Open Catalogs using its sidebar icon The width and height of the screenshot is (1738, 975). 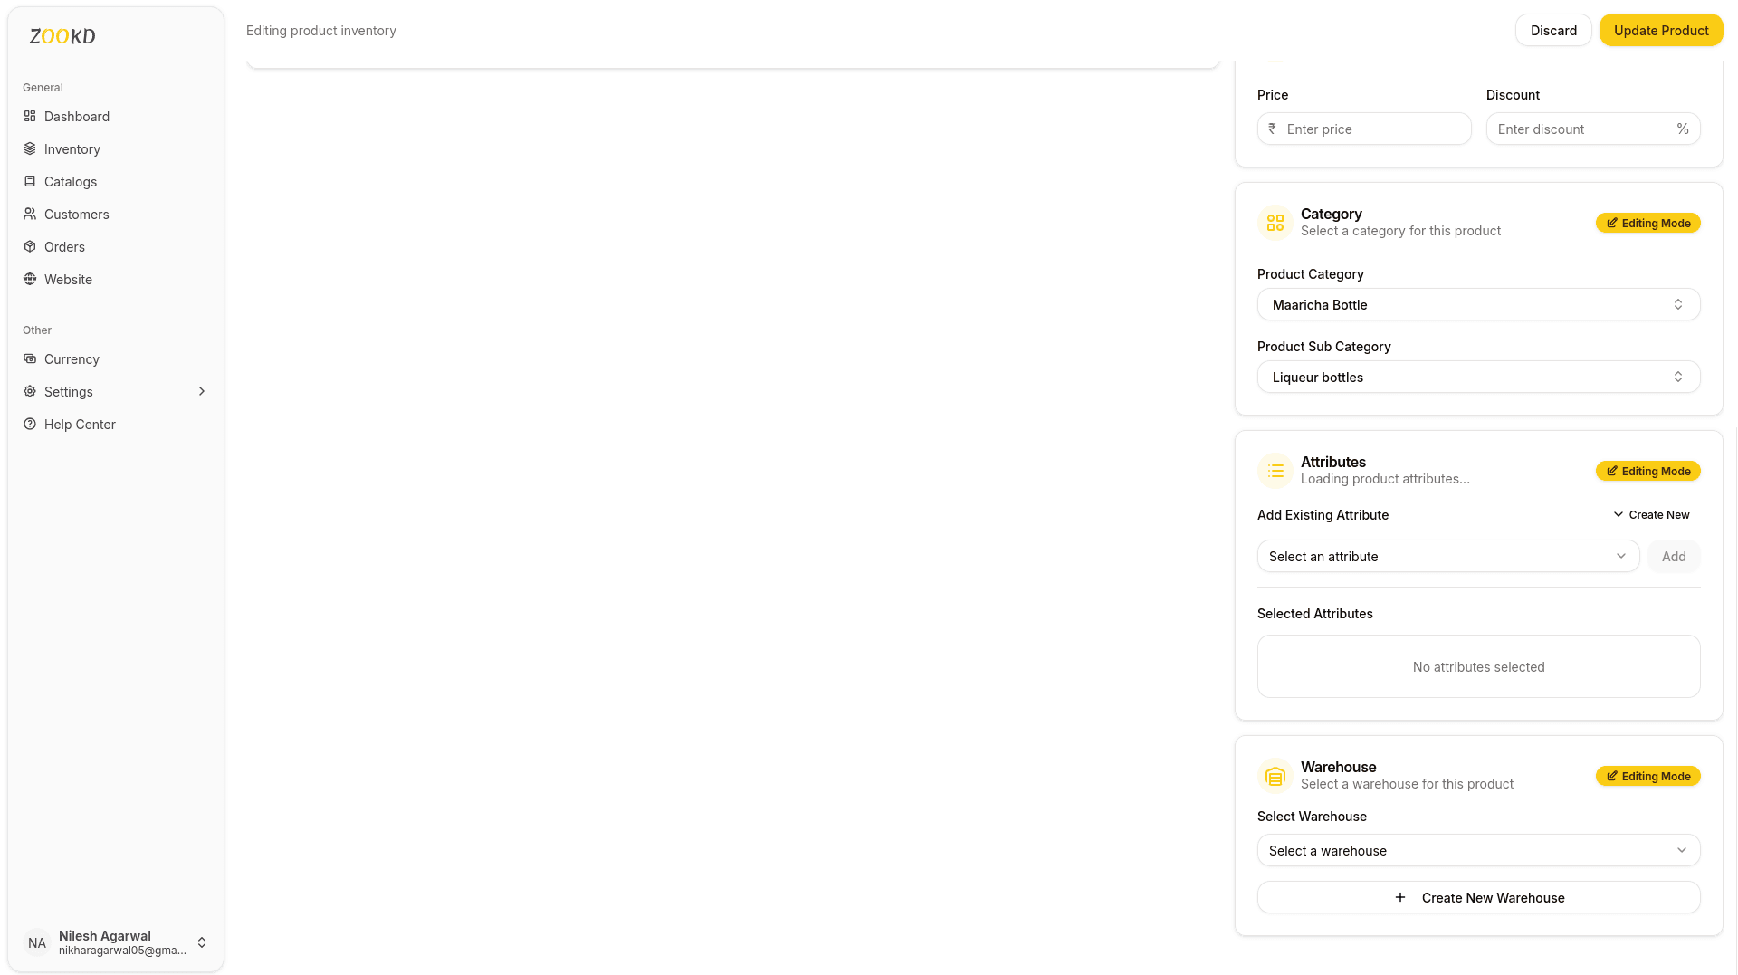pos(29,181)
